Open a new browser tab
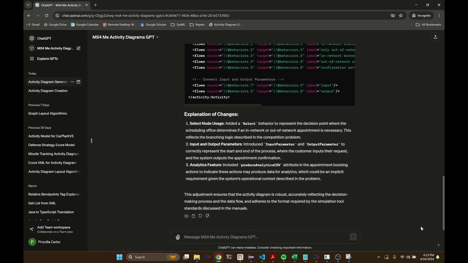The image size is (468, 263). pyautogui.click(x=95, y=5)
